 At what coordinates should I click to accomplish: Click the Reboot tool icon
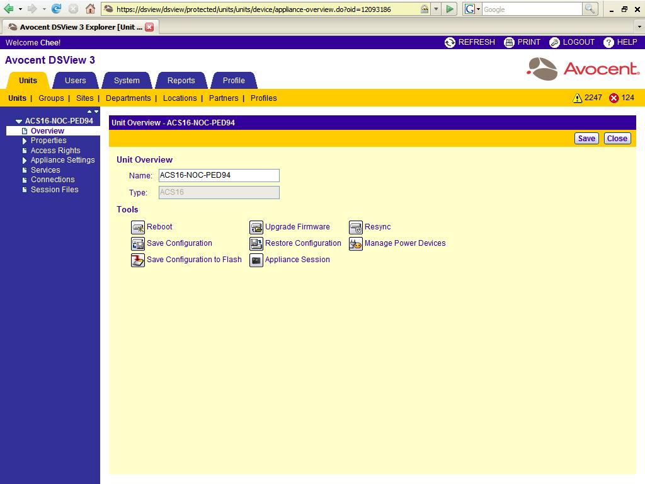click(137, 228)
